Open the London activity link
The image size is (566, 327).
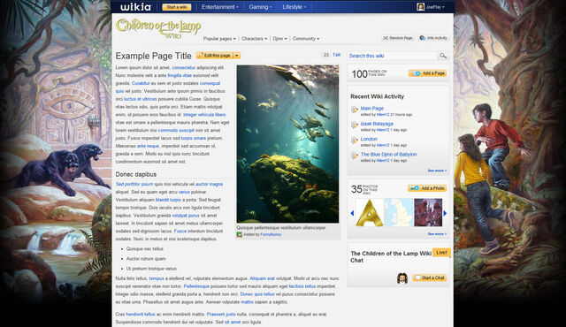(x=369, y=139)
